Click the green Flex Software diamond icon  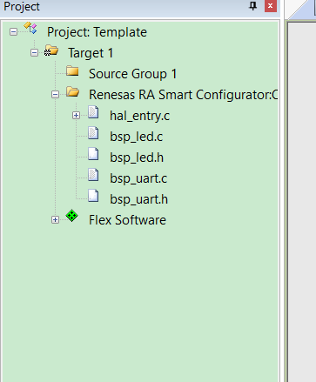pyautogui.click(x=71, y=216)
